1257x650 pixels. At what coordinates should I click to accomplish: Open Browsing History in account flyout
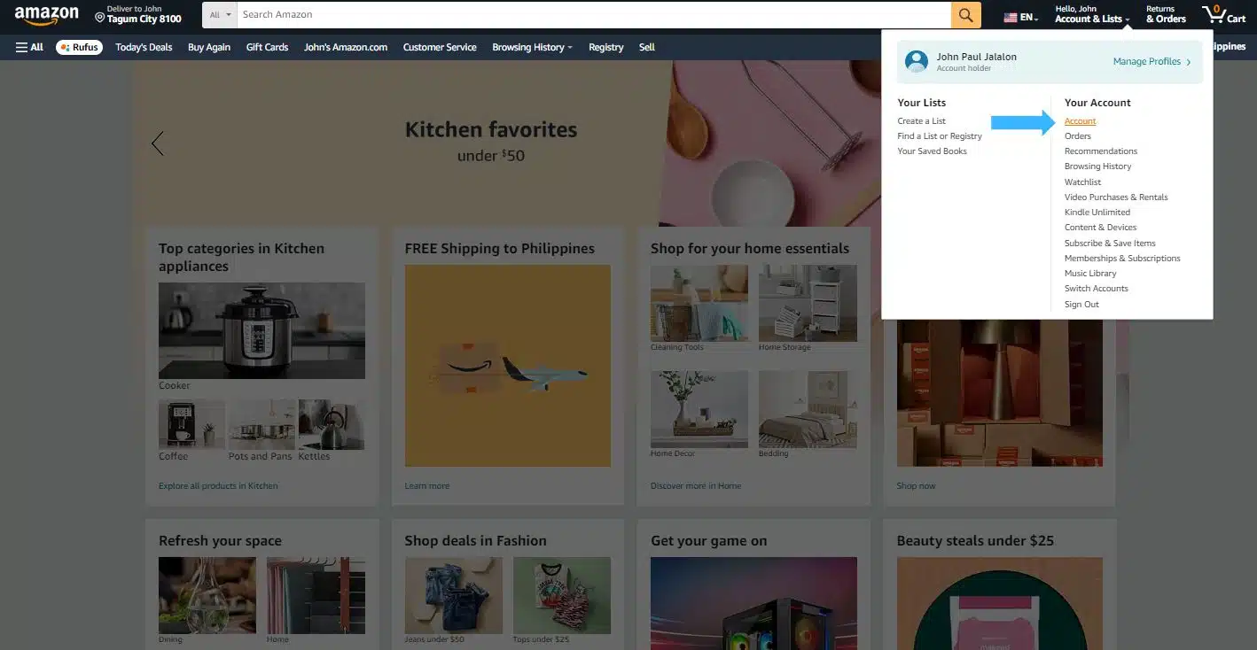pos(1097,166)
